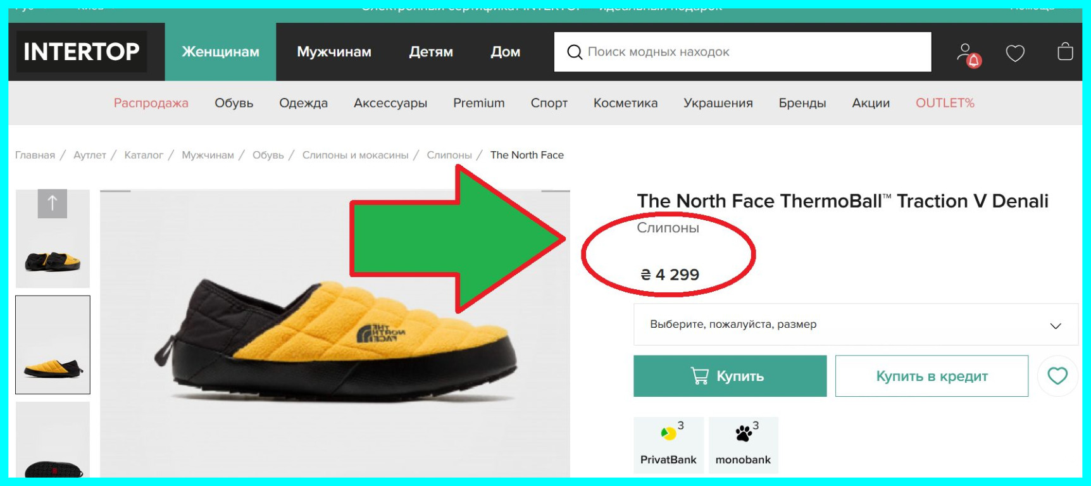Switch to the Женщинам tab

point(220,52)
